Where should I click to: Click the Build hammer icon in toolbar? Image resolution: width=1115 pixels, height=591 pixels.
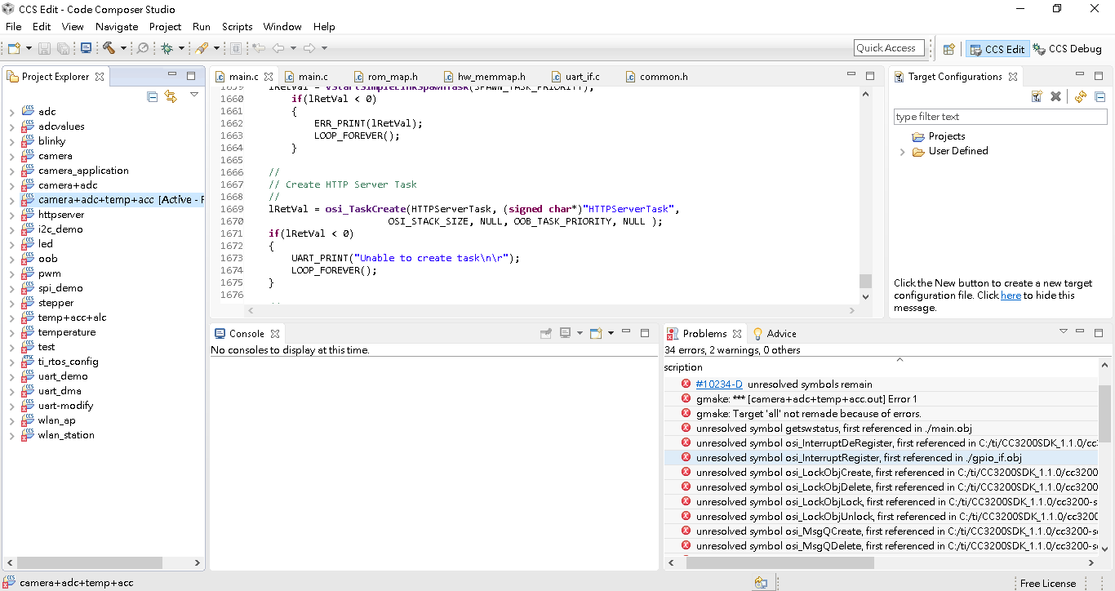coord(109,49)
